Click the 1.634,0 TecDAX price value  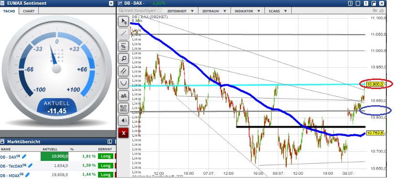[x=61, y=166]
